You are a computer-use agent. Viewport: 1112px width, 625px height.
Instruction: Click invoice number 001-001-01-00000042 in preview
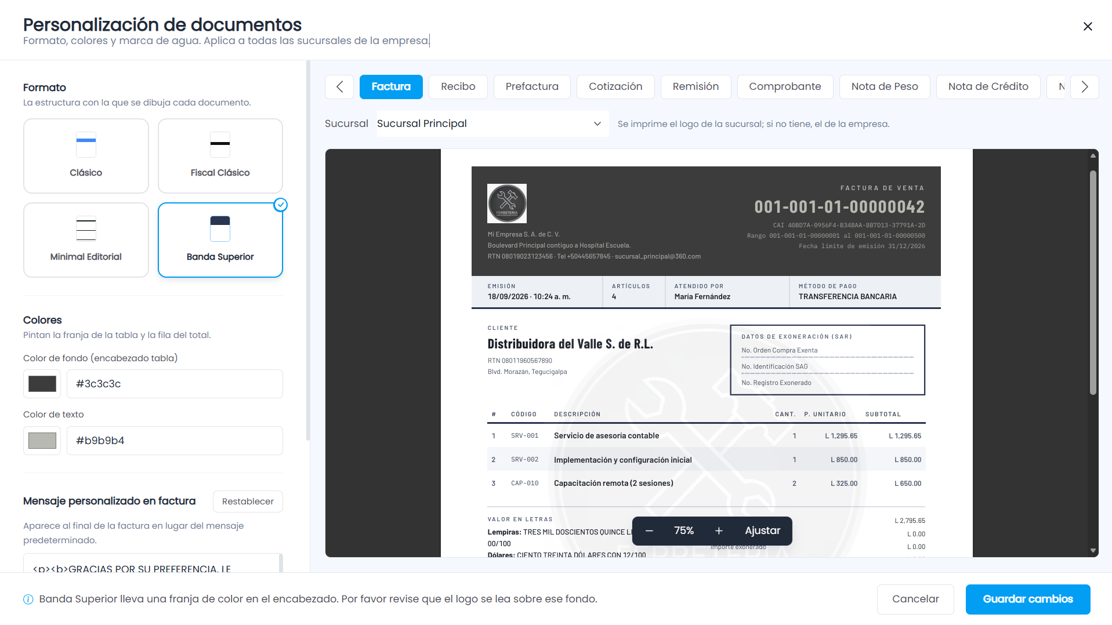click(839, 207)
